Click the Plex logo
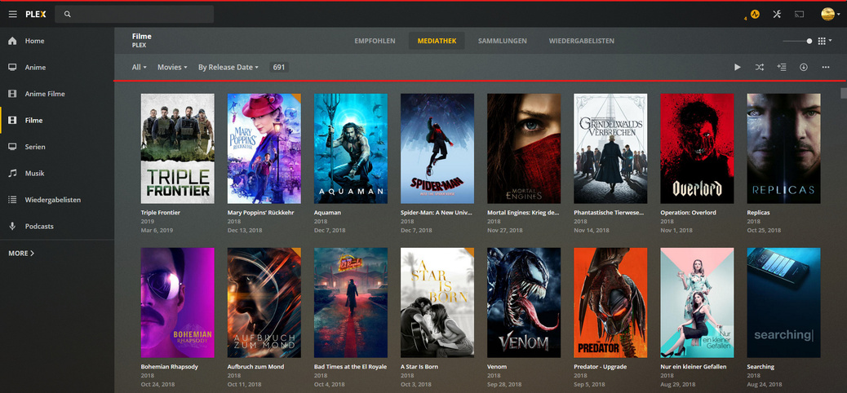847x393 pixels. click(36, 14)
